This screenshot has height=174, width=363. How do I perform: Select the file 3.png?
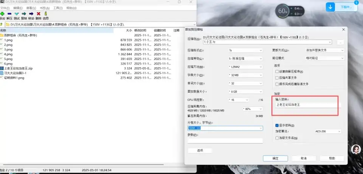pos(8,50)
